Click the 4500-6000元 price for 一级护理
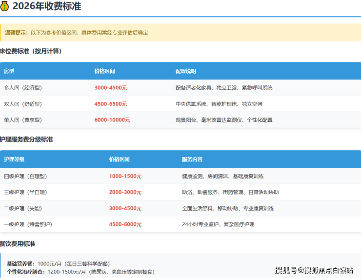The height and width of the screenshot is (278, 361). coord(125,224)
